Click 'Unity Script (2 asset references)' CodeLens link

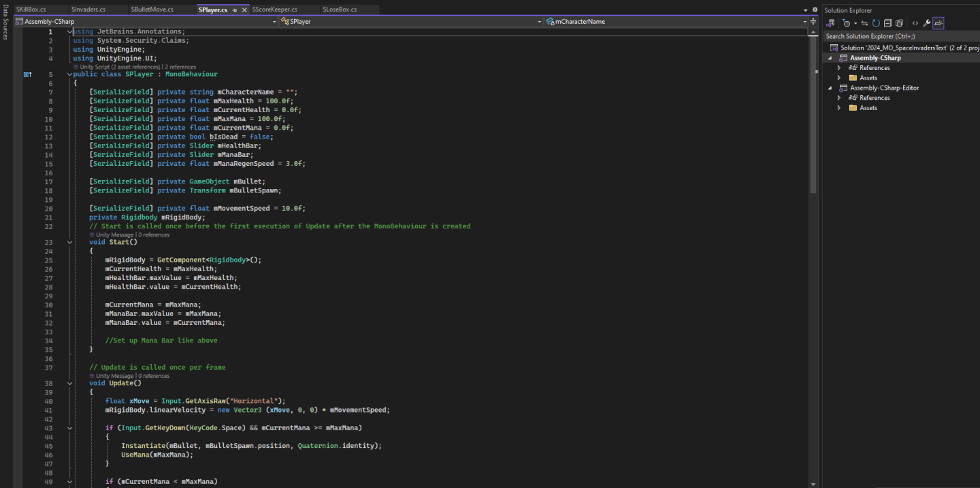point(120,67)
